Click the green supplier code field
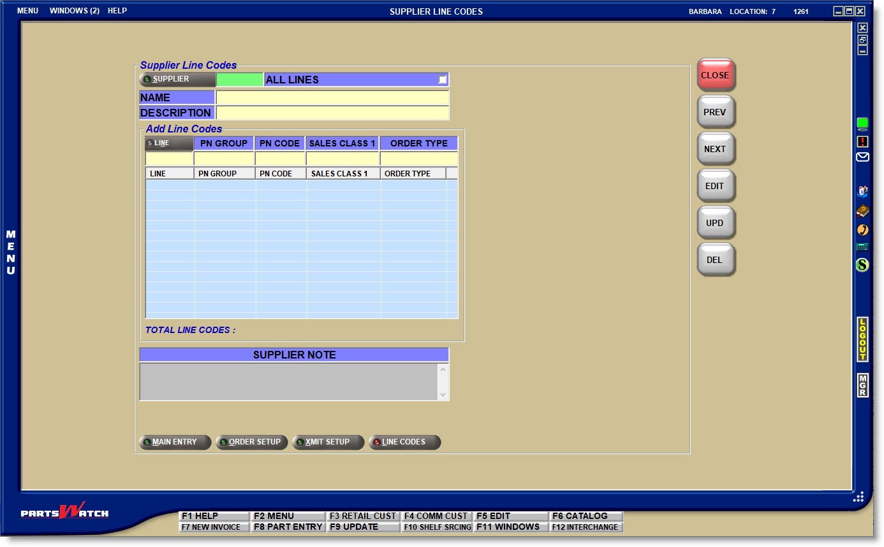This screenshot has height=547, width=884. pyautogui.click(x=239, y=80)
